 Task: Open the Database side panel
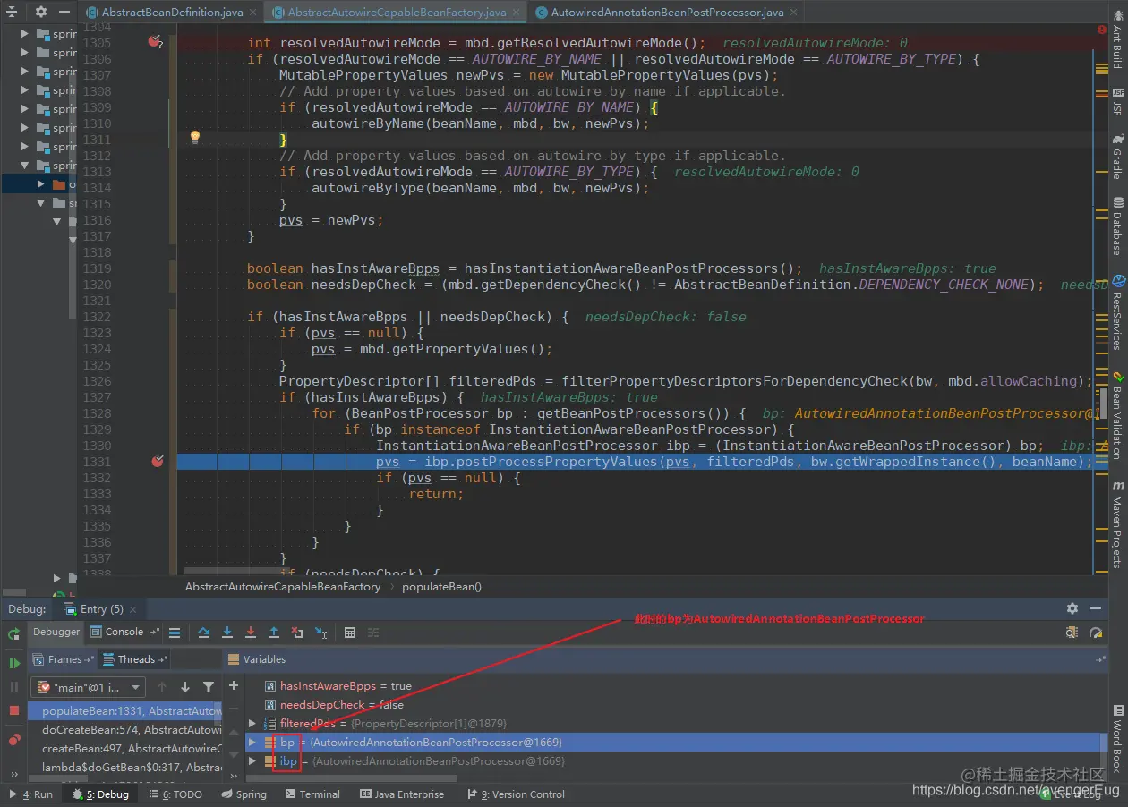[x=1117, y=226]
